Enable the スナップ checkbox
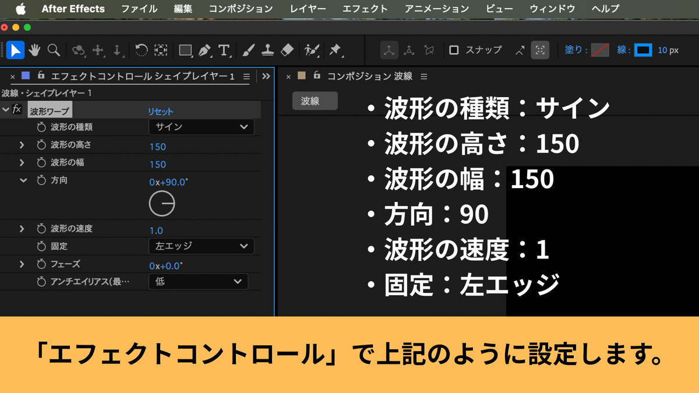This screenshot has height=393, width=699. click(x=454, y=50)
